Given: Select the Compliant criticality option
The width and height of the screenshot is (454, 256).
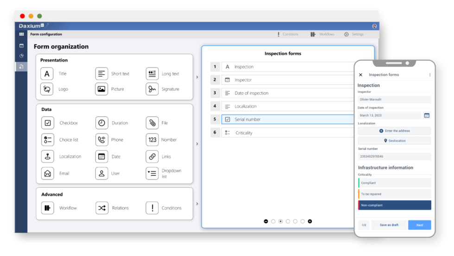Looking at the screenshot, I should click(394, 183).
